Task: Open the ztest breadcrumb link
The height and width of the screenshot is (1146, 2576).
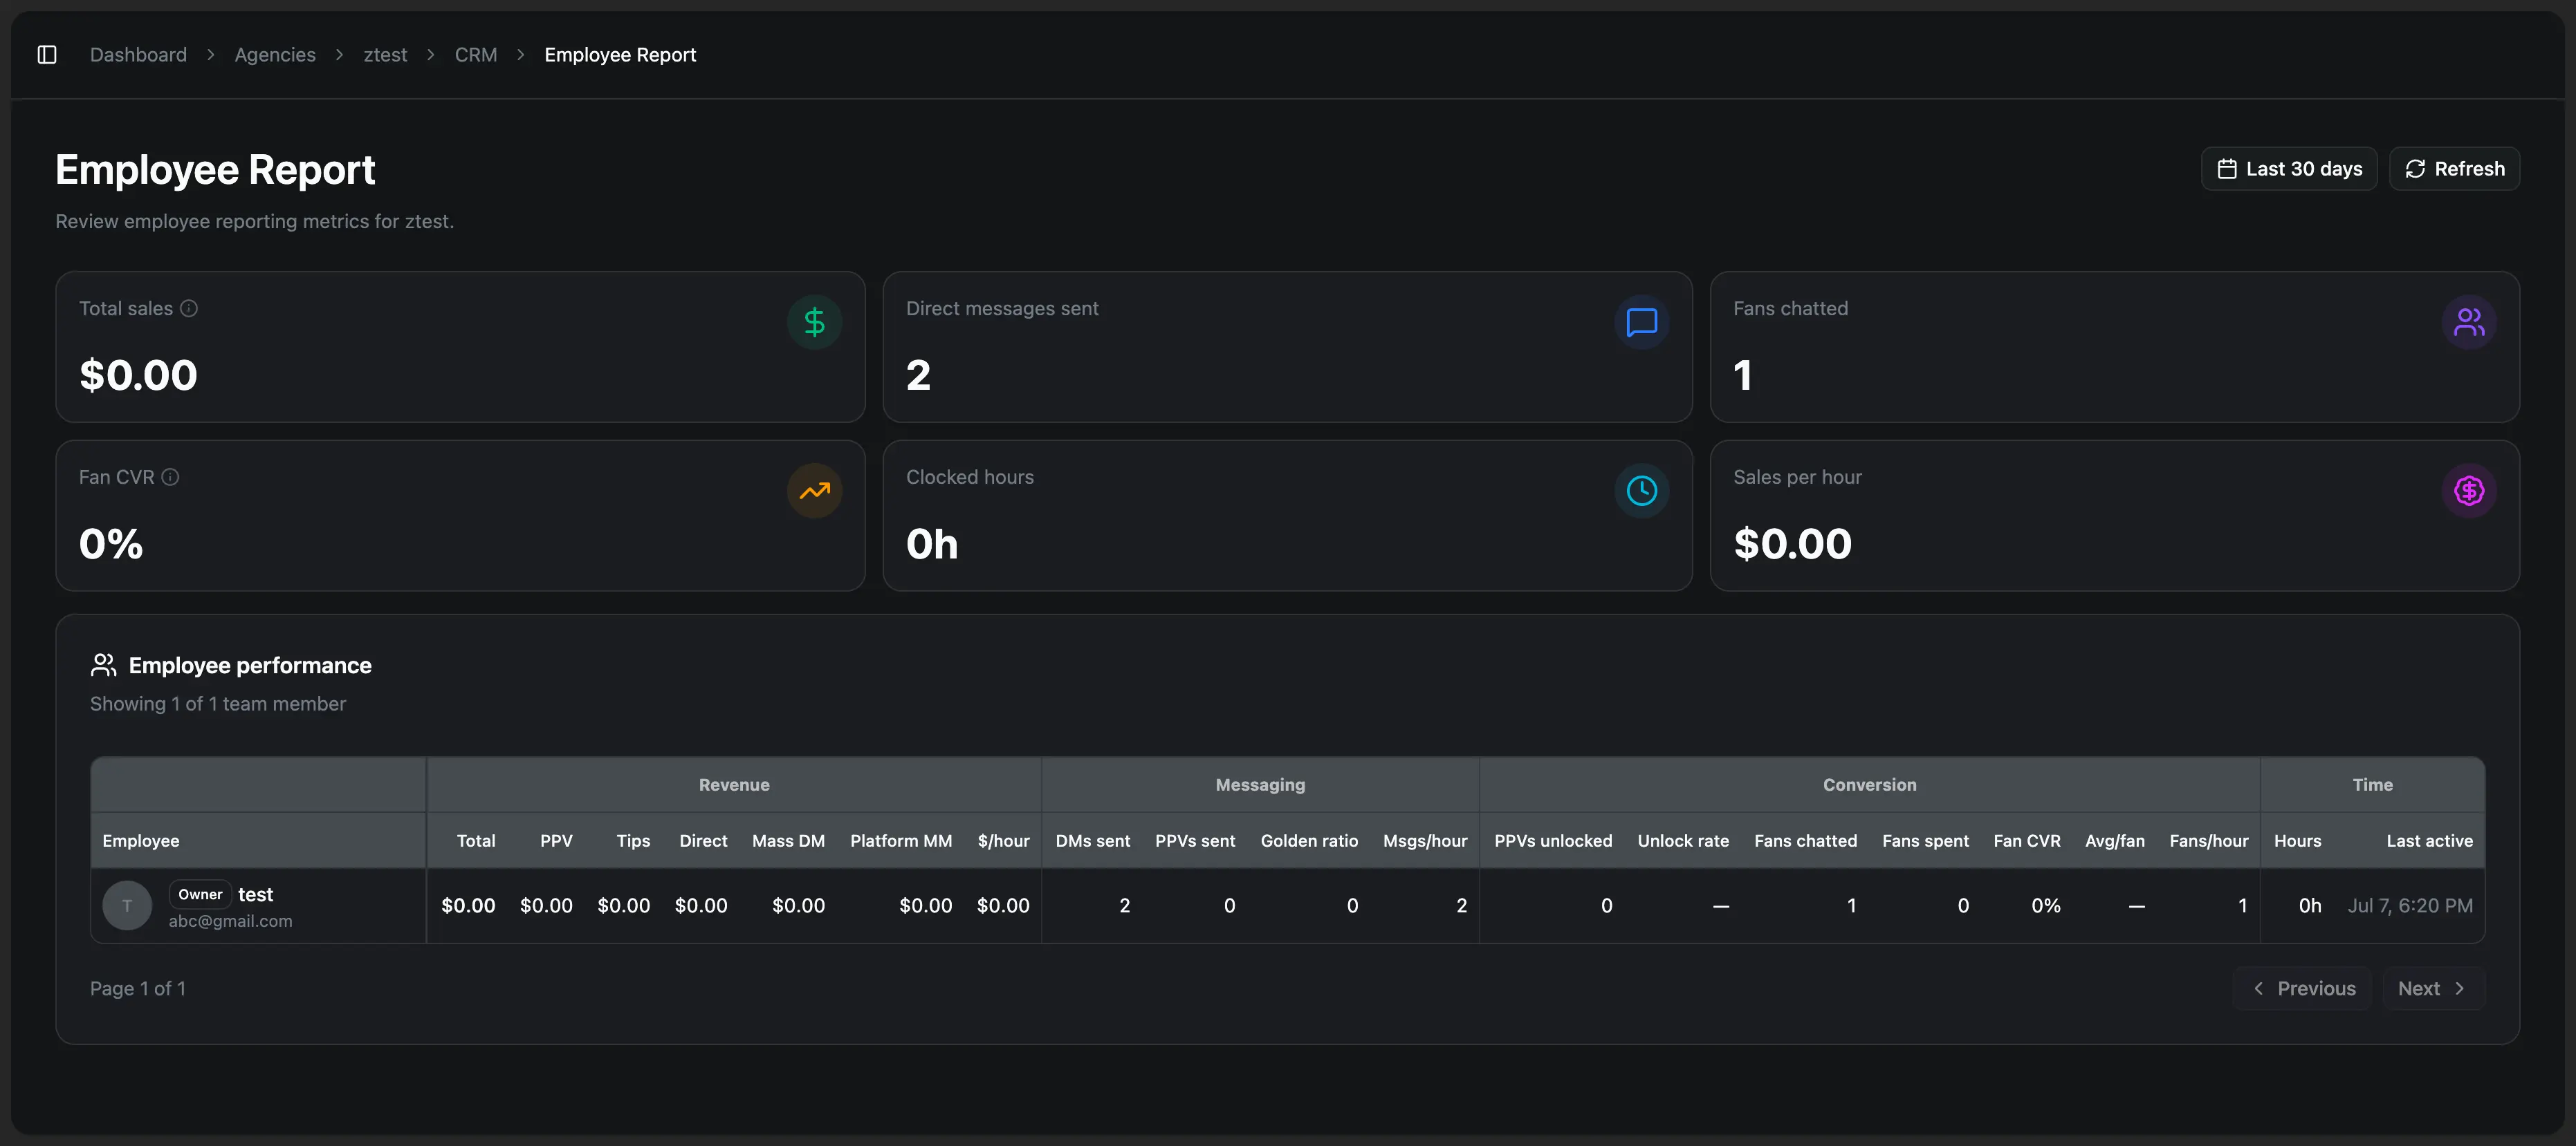Action: [385, 55]
